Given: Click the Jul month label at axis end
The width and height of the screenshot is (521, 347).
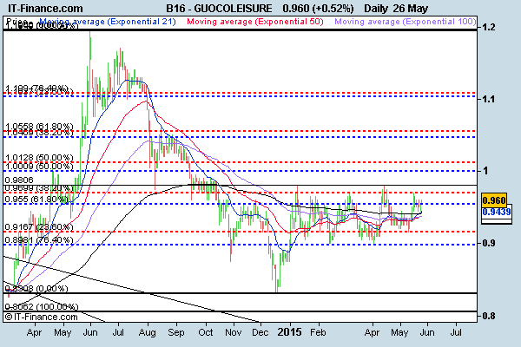Looking at the screenshot, I should (456, 332).
